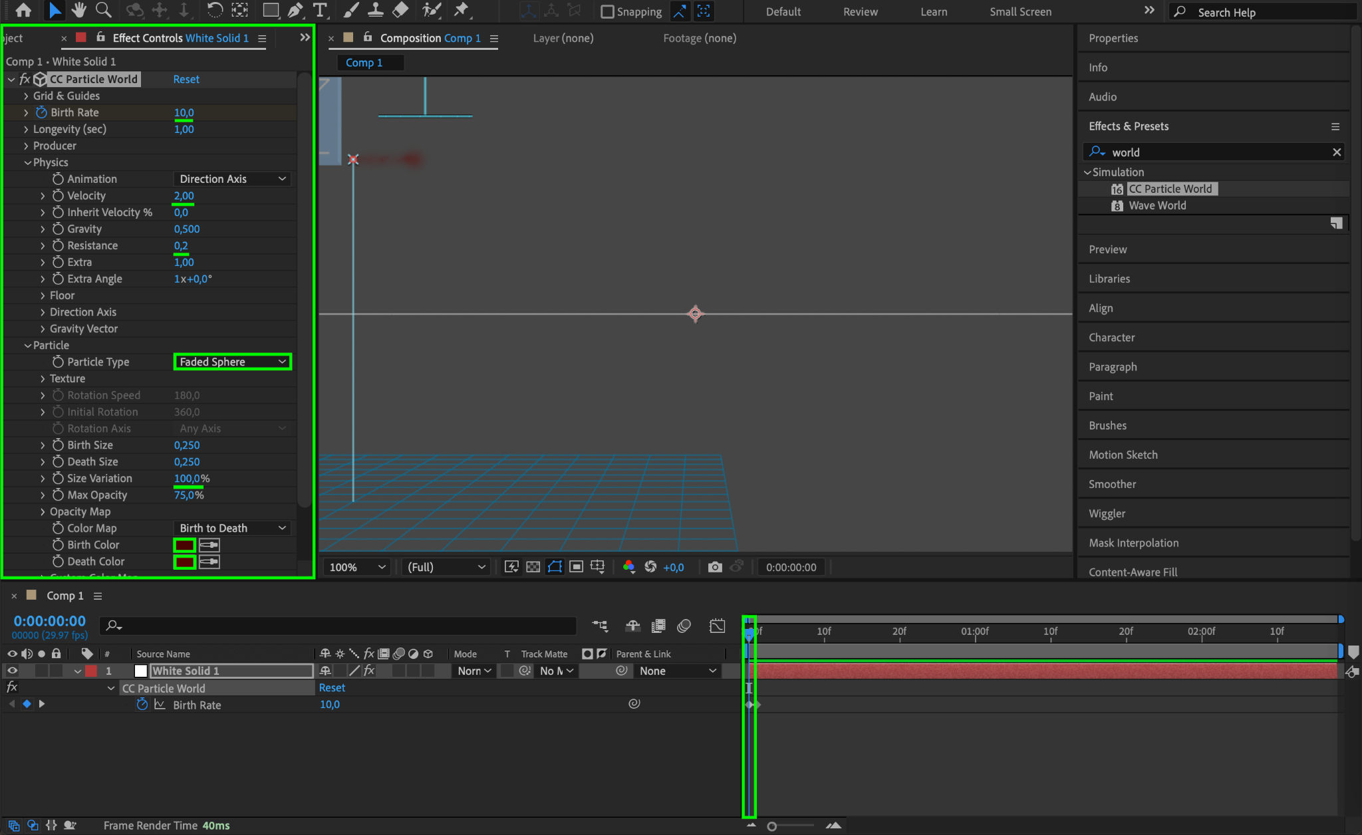Switch to the Review workspace

[x=860, y=12]
